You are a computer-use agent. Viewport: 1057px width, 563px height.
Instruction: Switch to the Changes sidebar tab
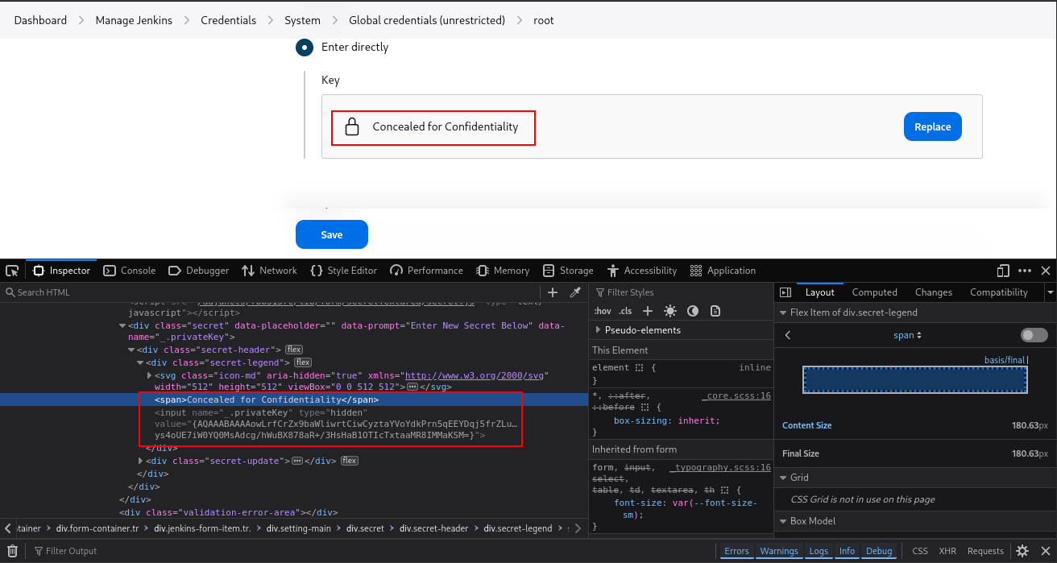pos(934,292)
